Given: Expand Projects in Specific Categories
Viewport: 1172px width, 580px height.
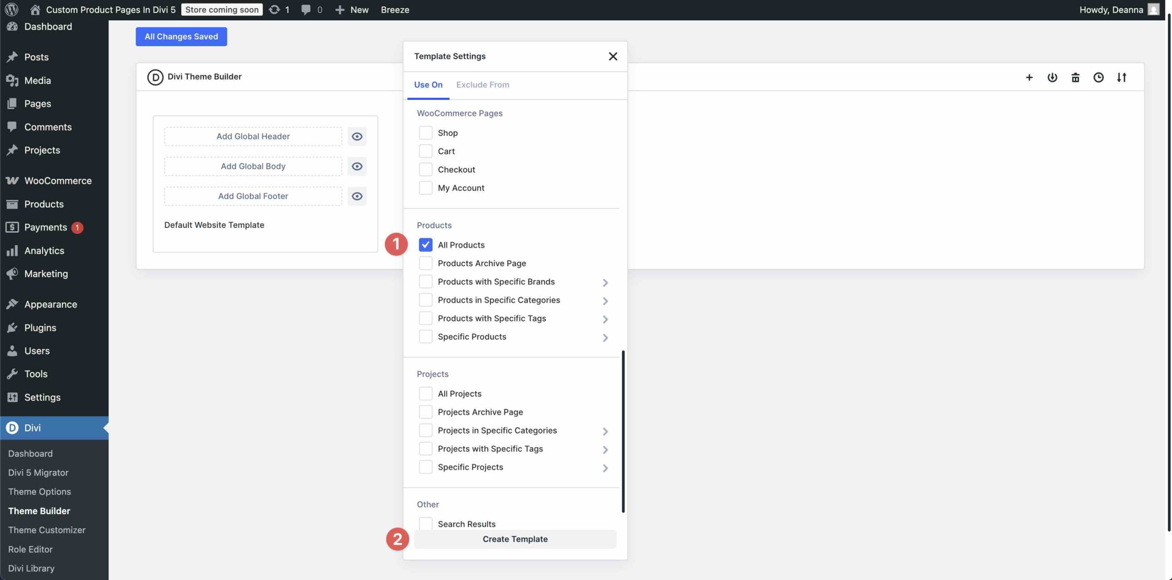Looking at the screenshot, I should (605, 430).
